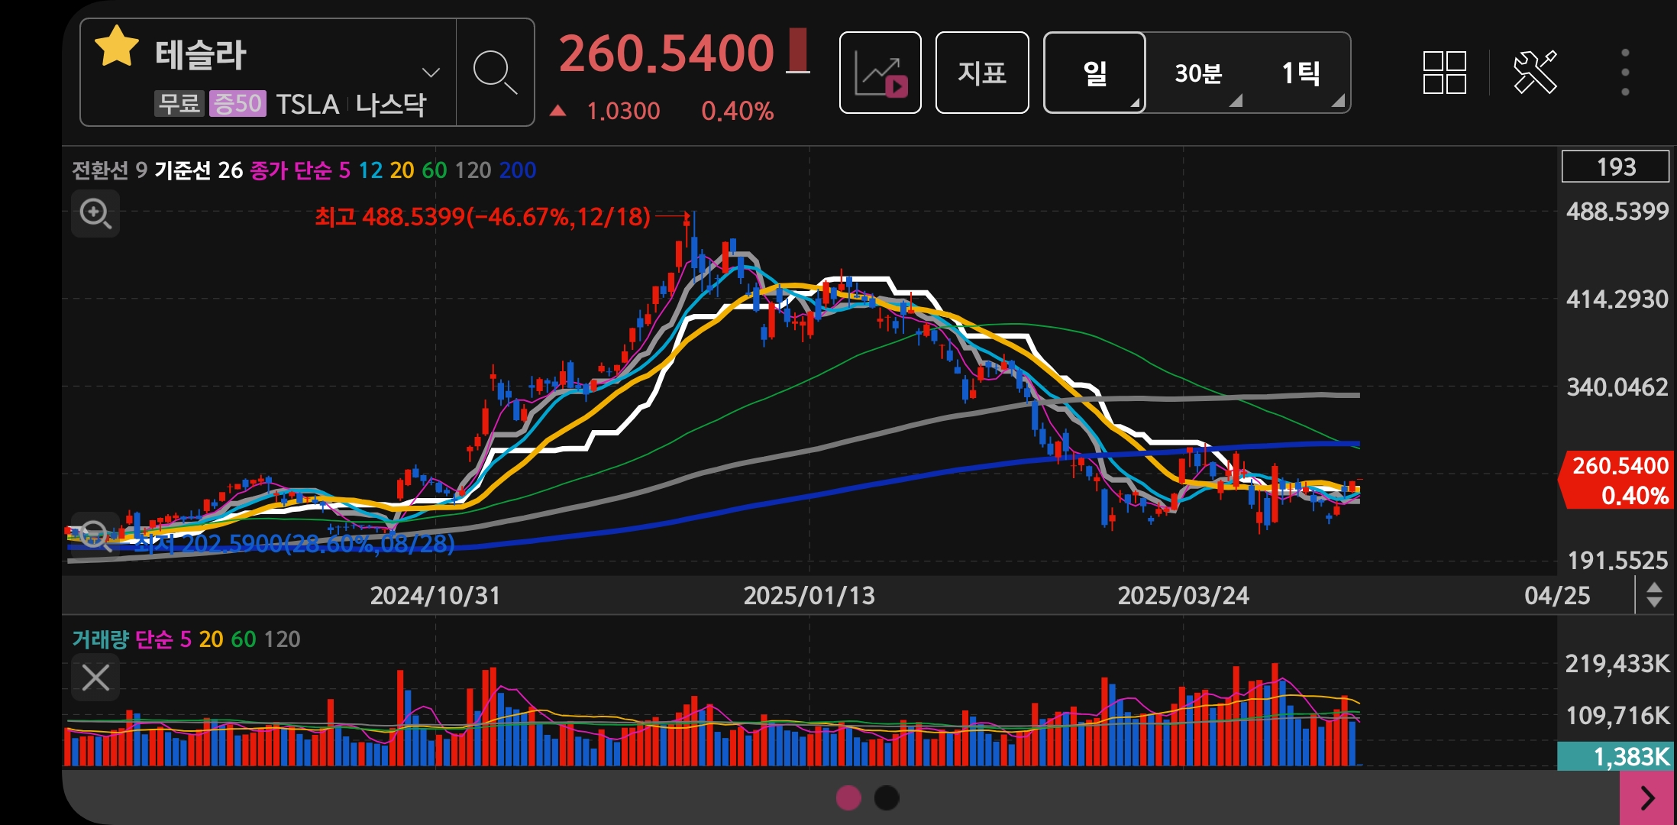The height and width of the screenshot is (825, 1677).
Task: Open the chart video replay icon
Action: click(x=881, y=73)
